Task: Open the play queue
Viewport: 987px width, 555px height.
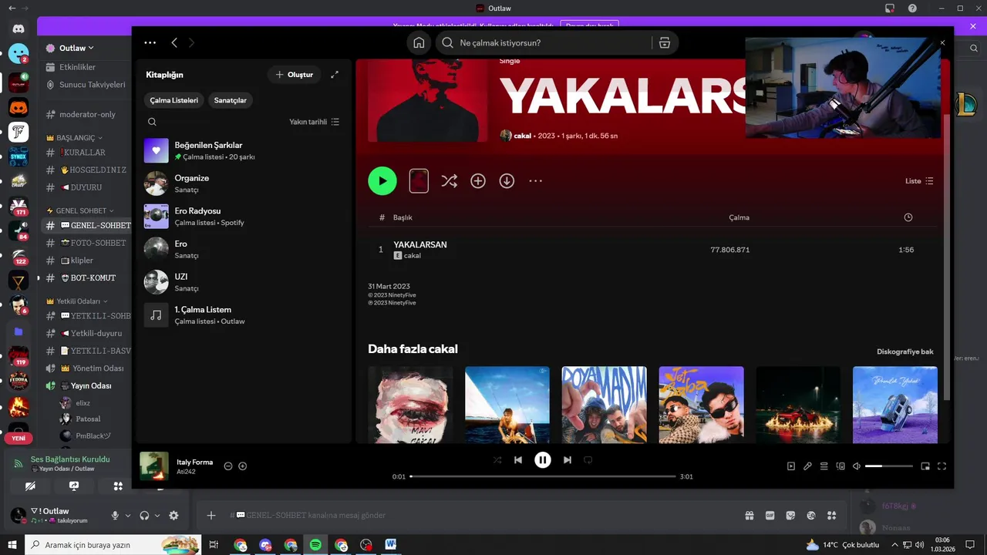Action: [824, 466]
